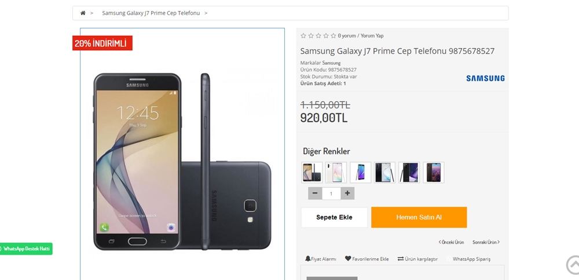Click the Yorum Yap link

pyautogui.click(x=372, y=36)
